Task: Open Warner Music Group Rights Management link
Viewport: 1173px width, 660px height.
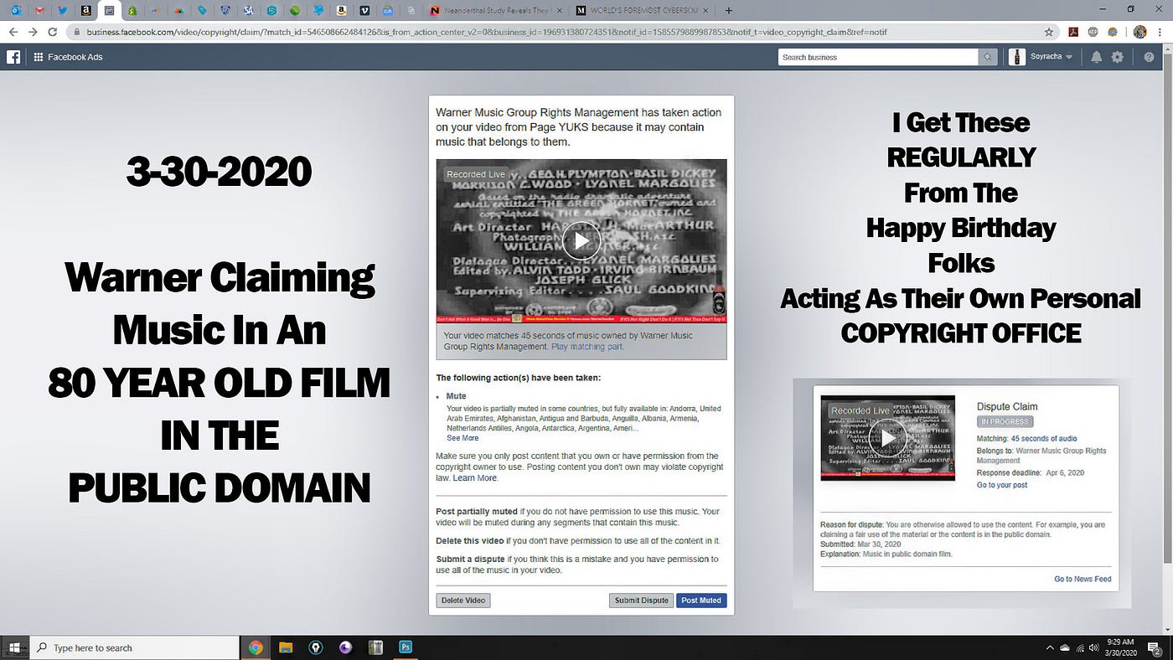Action: pyautogui.click(x=1041, y=456)
